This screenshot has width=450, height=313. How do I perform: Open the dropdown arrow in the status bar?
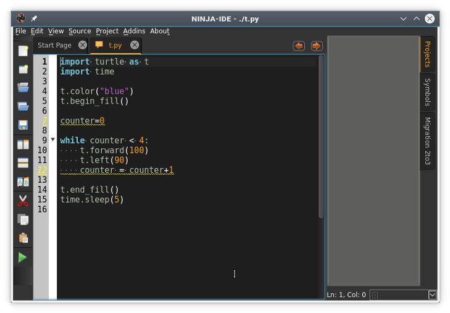(432, 295)
